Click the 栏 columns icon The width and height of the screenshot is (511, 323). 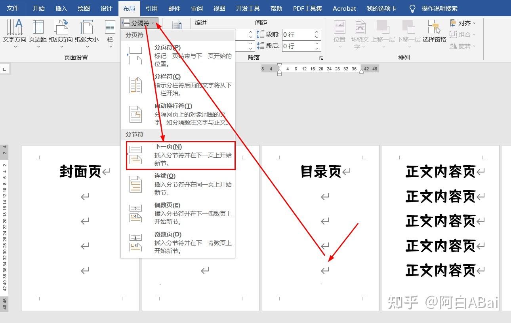point(110,28)
